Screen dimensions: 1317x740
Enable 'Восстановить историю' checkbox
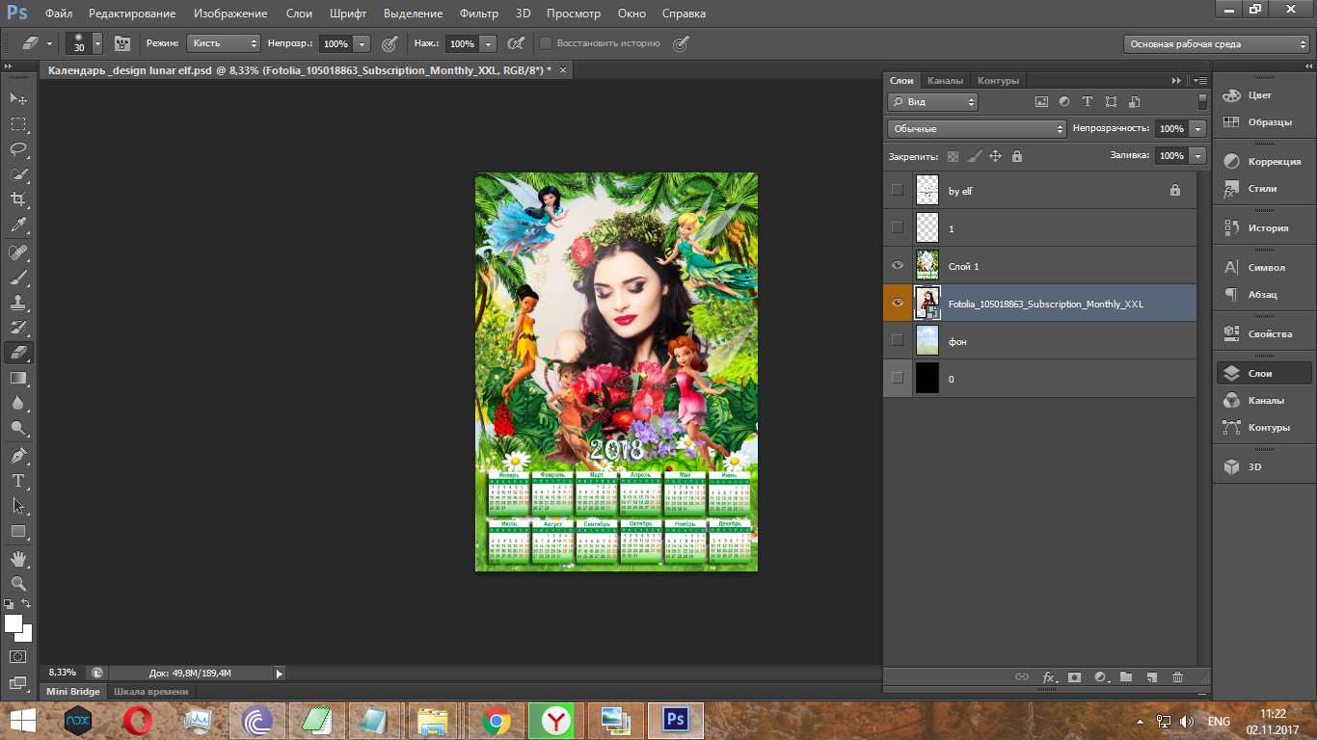(x=546, y=43)
